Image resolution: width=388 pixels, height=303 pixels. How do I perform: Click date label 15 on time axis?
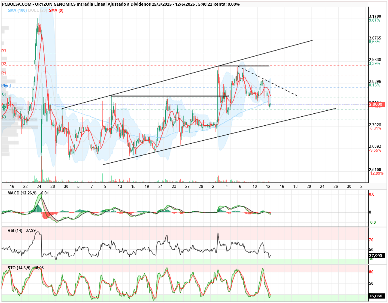[134, 187]
